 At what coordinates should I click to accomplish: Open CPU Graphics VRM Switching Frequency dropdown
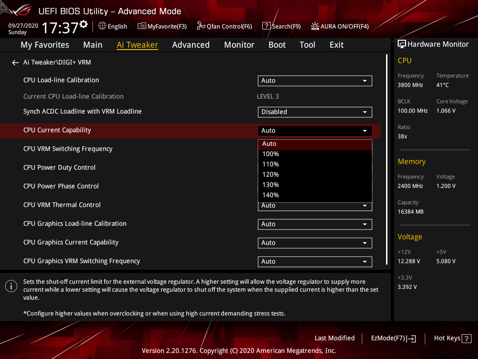point(315,262)
